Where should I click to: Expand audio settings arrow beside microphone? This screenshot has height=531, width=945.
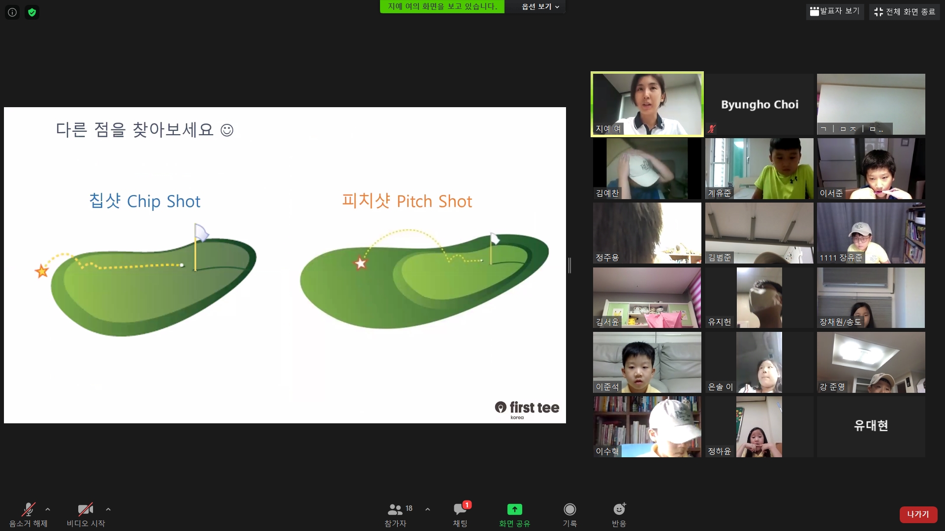click(48, 509)
